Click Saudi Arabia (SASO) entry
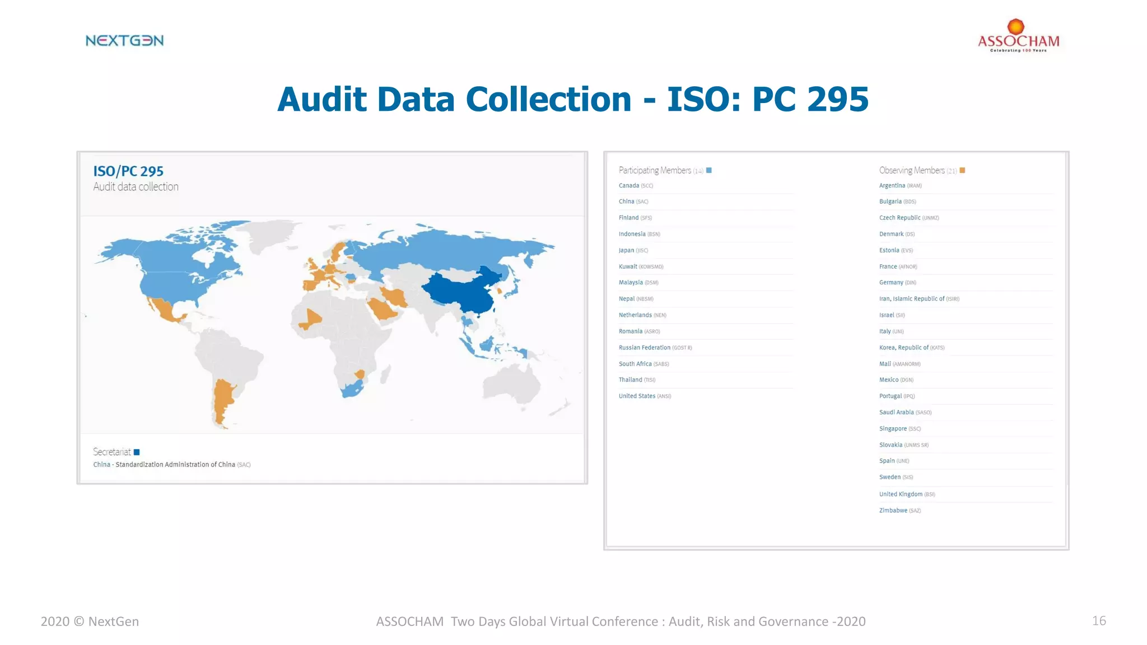 (x=905, y=412)
